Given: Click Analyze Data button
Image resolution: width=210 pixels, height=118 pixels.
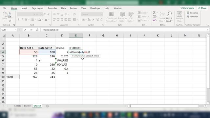Looking at the screenshot, I should (x=179, y=17).
